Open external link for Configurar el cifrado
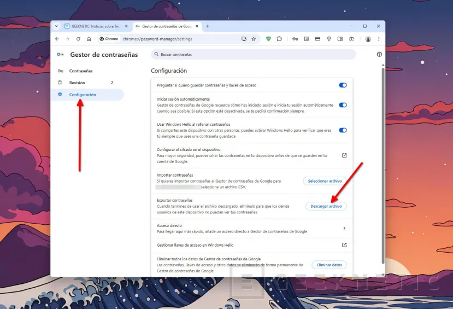The height and width of the screenshot is (309, 453). [x=344, y=155]
